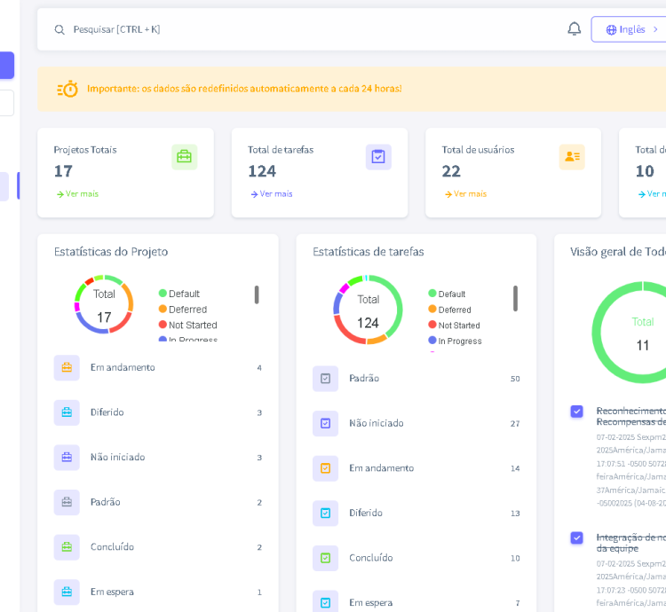The height and width of the screenshot is (612, 666).
Task: Click the task statistics legend scrollbar
Action: coord(515,298)
